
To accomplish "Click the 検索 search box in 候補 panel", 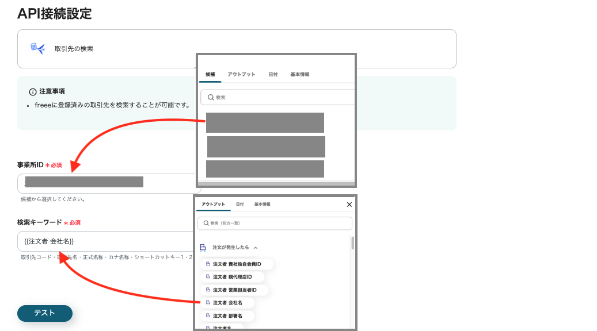I will coord(277,97).
